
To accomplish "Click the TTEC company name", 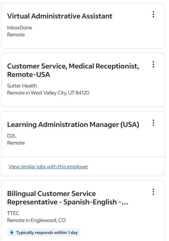I will point(13,213).
